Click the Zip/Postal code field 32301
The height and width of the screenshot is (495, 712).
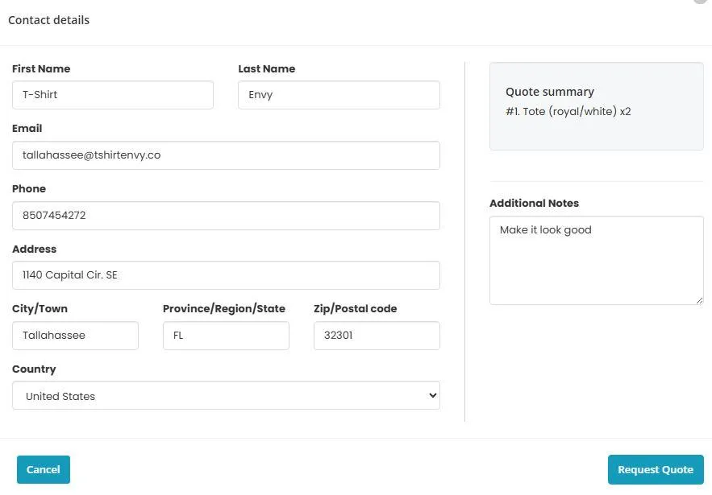tap(377, 336)
